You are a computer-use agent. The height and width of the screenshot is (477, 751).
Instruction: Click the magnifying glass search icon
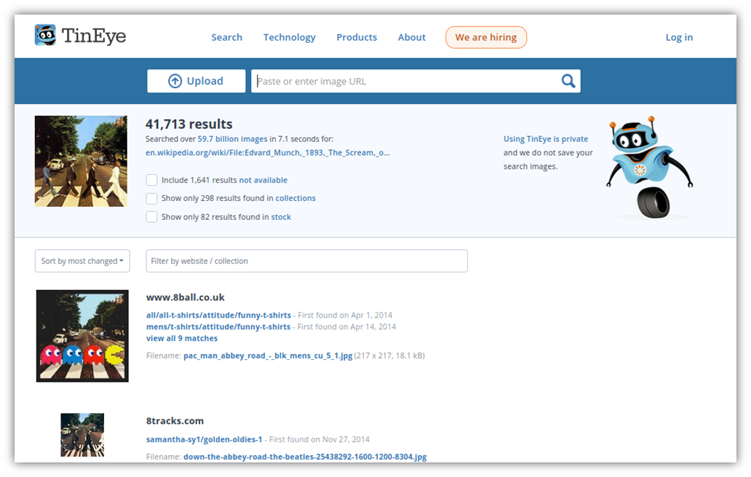(x=568, y=81)
